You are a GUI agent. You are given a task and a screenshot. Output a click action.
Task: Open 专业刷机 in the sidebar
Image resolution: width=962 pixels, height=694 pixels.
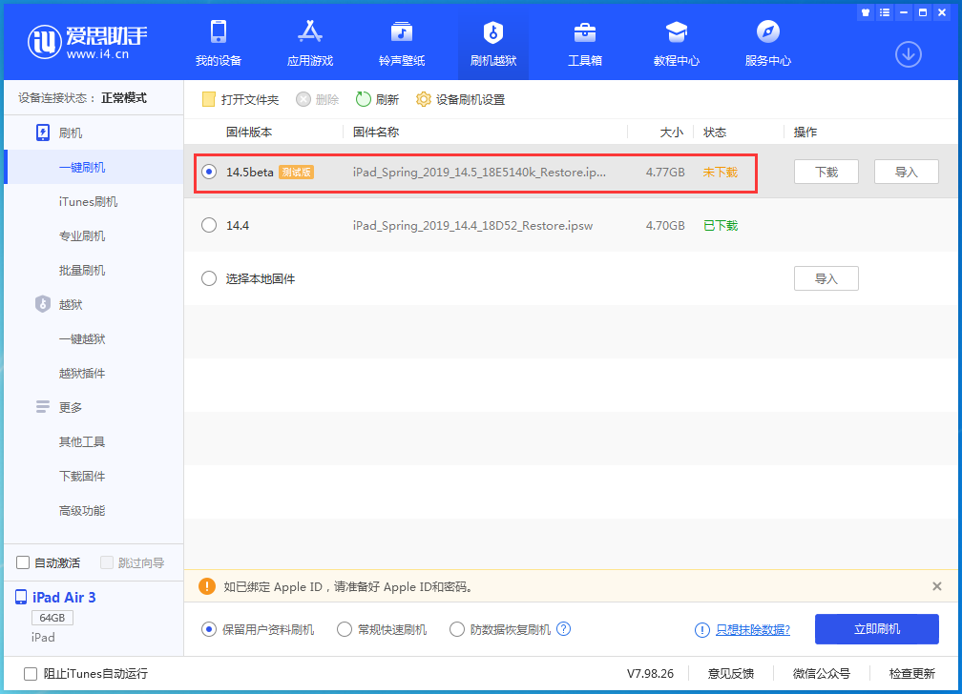pos(82,236)
